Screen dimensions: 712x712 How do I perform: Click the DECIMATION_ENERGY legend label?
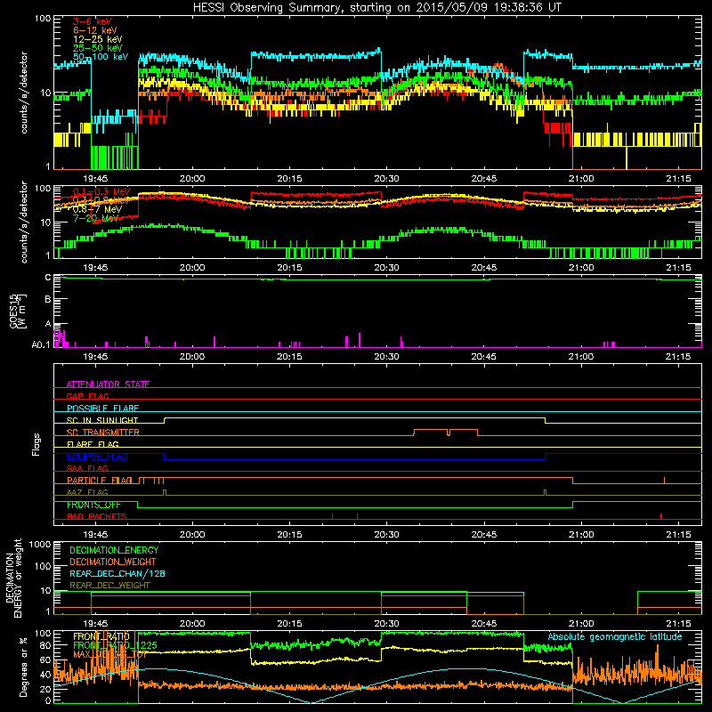[114, 550]
